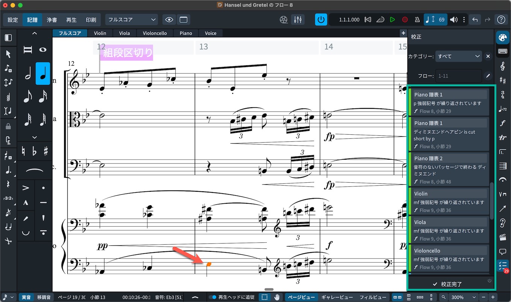The width and height of the screenshot is (511, 302).
Task: Select the eighth note duration
Action: 28,96
